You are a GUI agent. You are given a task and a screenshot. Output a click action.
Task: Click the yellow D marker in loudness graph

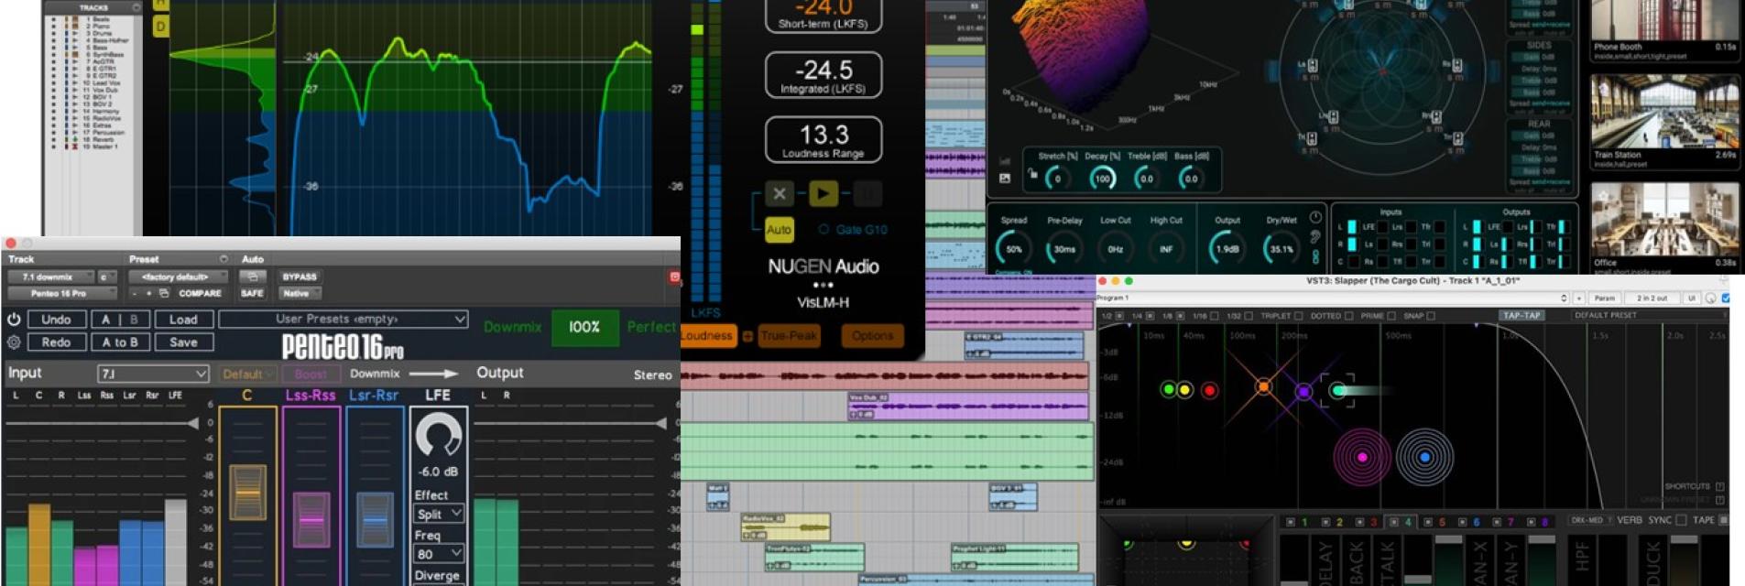coord(160,27)
